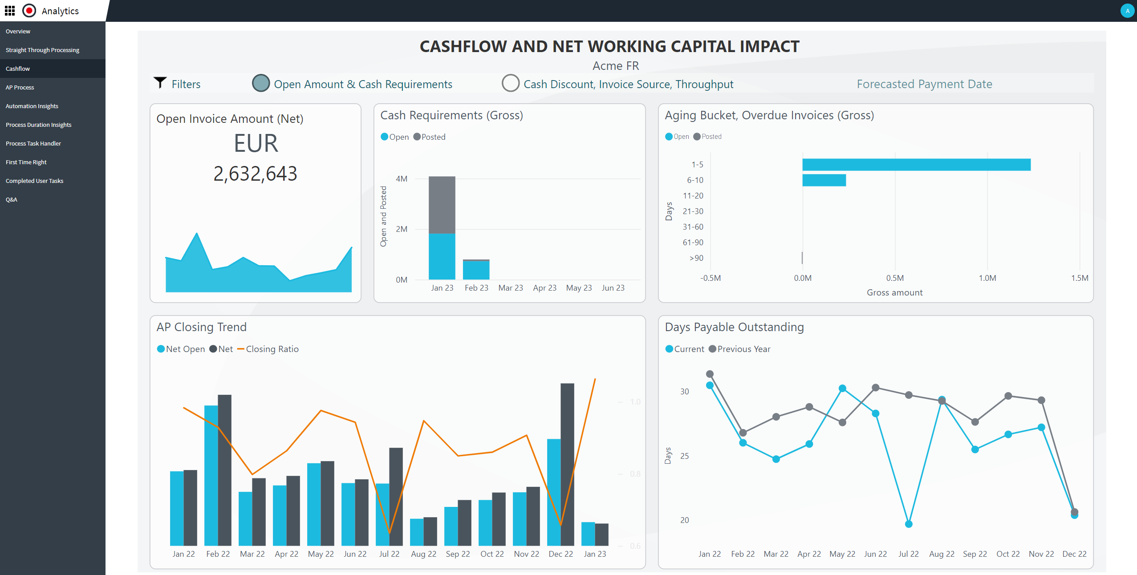Click the Open legend dot in Aging Bucket chart
The width and height of the screenshot is (1137, 575).
click(x=669, y=136)
